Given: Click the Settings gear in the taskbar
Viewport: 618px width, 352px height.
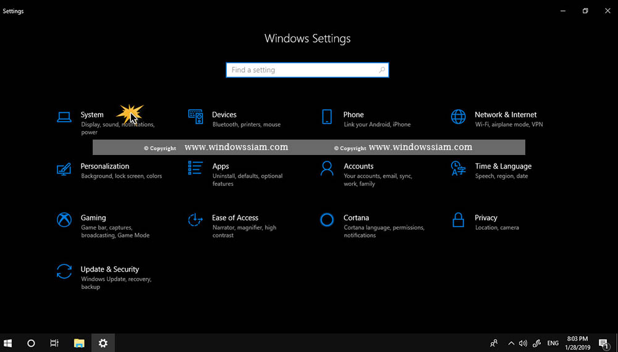Looking at the screenshot, I should (103, 343).
